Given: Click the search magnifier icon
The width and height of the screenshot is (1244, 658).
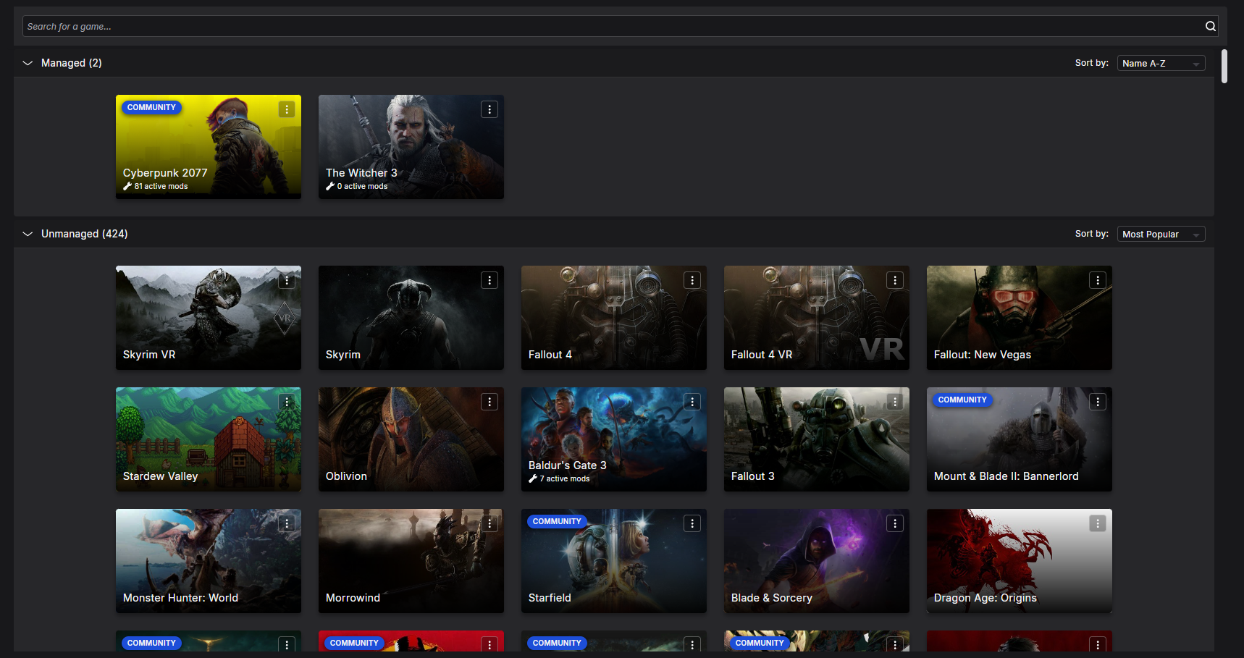Looking at the screenshot, I should click(x=1210, y=26).
